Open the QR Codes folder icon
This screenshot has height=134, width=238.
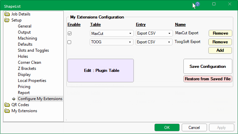pyautogui.click(x=7, y=105)
